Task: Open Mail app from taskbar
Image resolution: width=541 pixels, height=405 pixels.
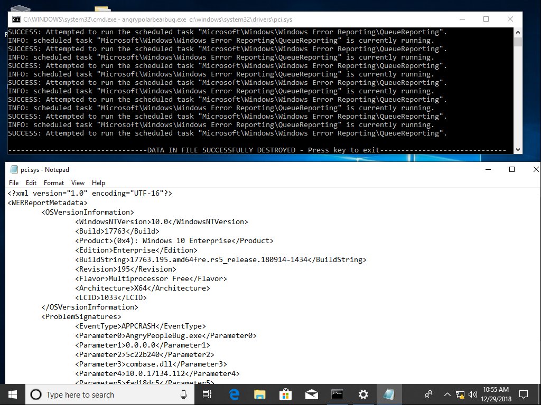Action: tap(311, 394)
